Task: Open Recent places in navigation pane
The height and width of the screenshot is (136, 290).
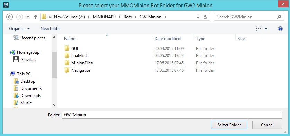Action: pos(33,38)
